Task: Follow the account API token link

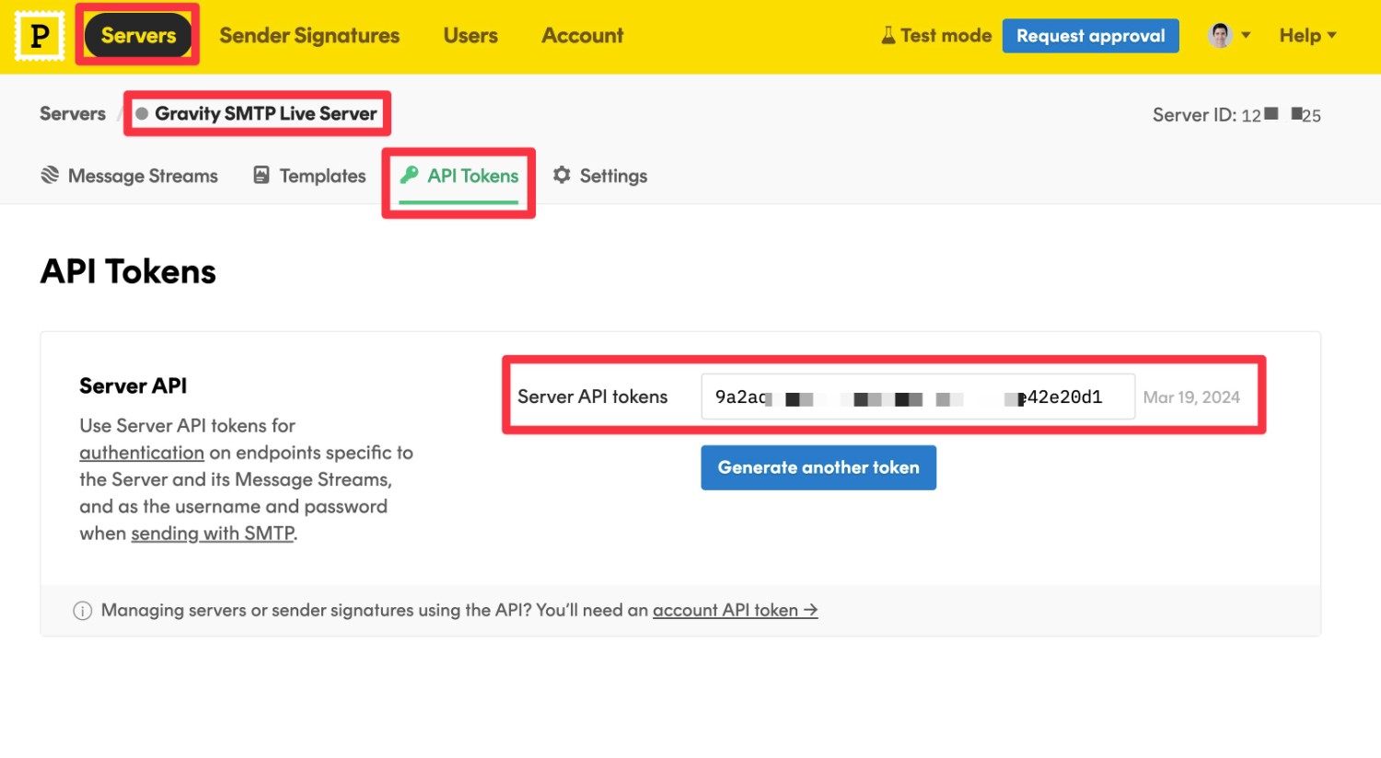Action: (735, 610)
